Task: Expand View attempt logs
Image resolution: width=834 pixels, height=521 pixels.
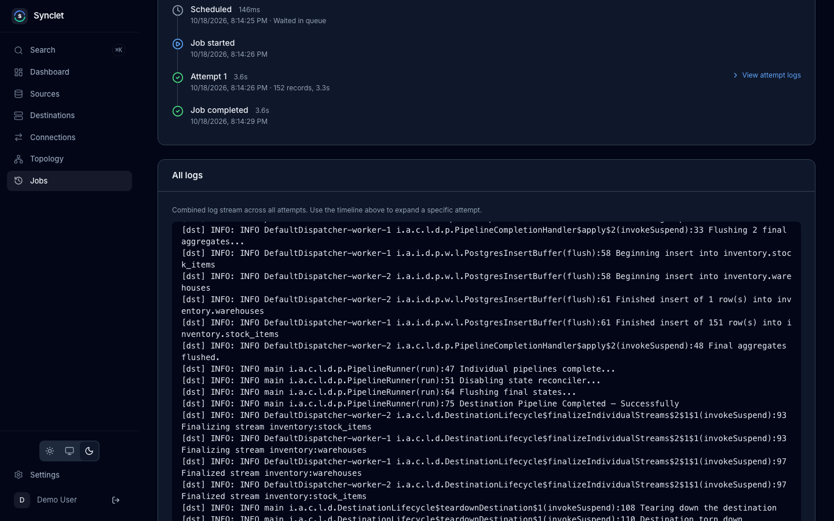Action: click(767, 75)
